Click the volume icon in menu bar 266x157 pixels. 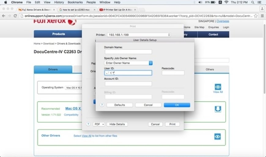200,2
